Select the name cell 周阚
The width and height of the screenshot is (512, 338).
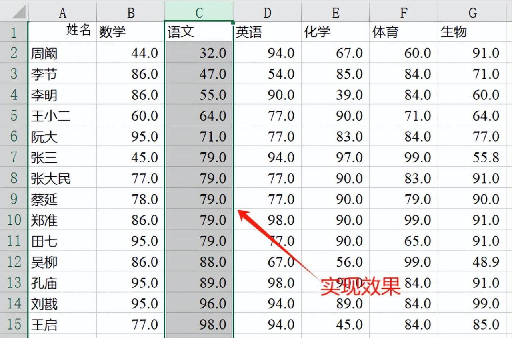point(62,52)
